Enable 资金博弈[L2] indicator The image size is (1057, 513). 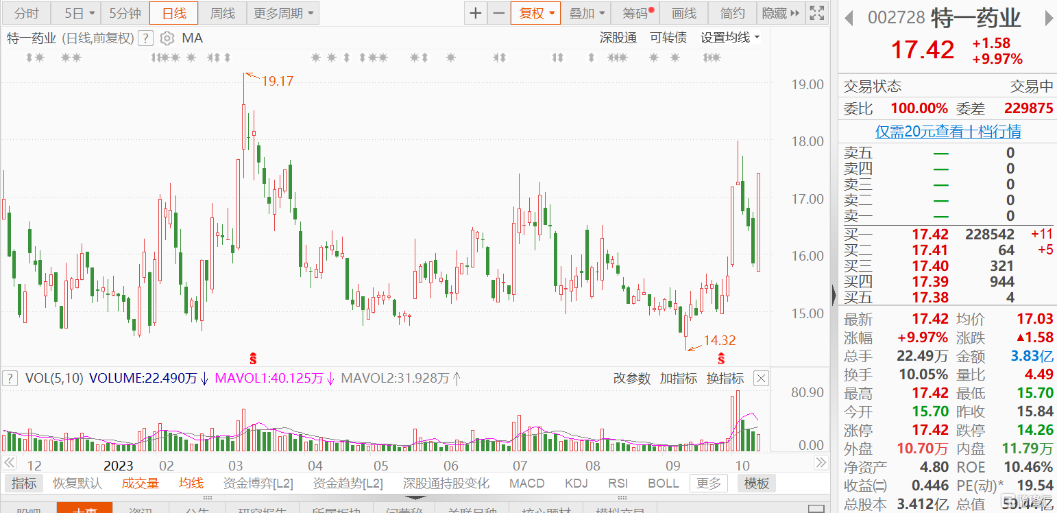point(258,484)
